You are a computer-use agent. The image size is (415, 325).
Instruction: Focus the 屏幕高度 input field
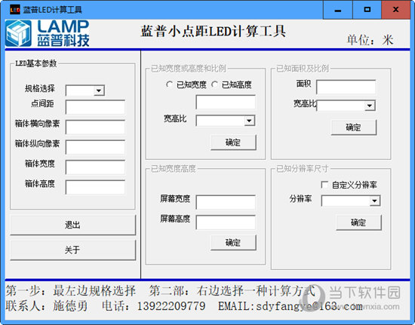226,222
